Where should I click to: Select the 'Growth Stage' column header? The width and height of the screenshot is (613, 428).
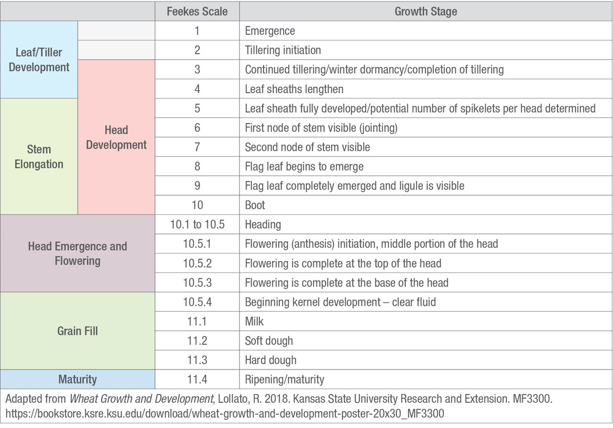tap(426, 12)
